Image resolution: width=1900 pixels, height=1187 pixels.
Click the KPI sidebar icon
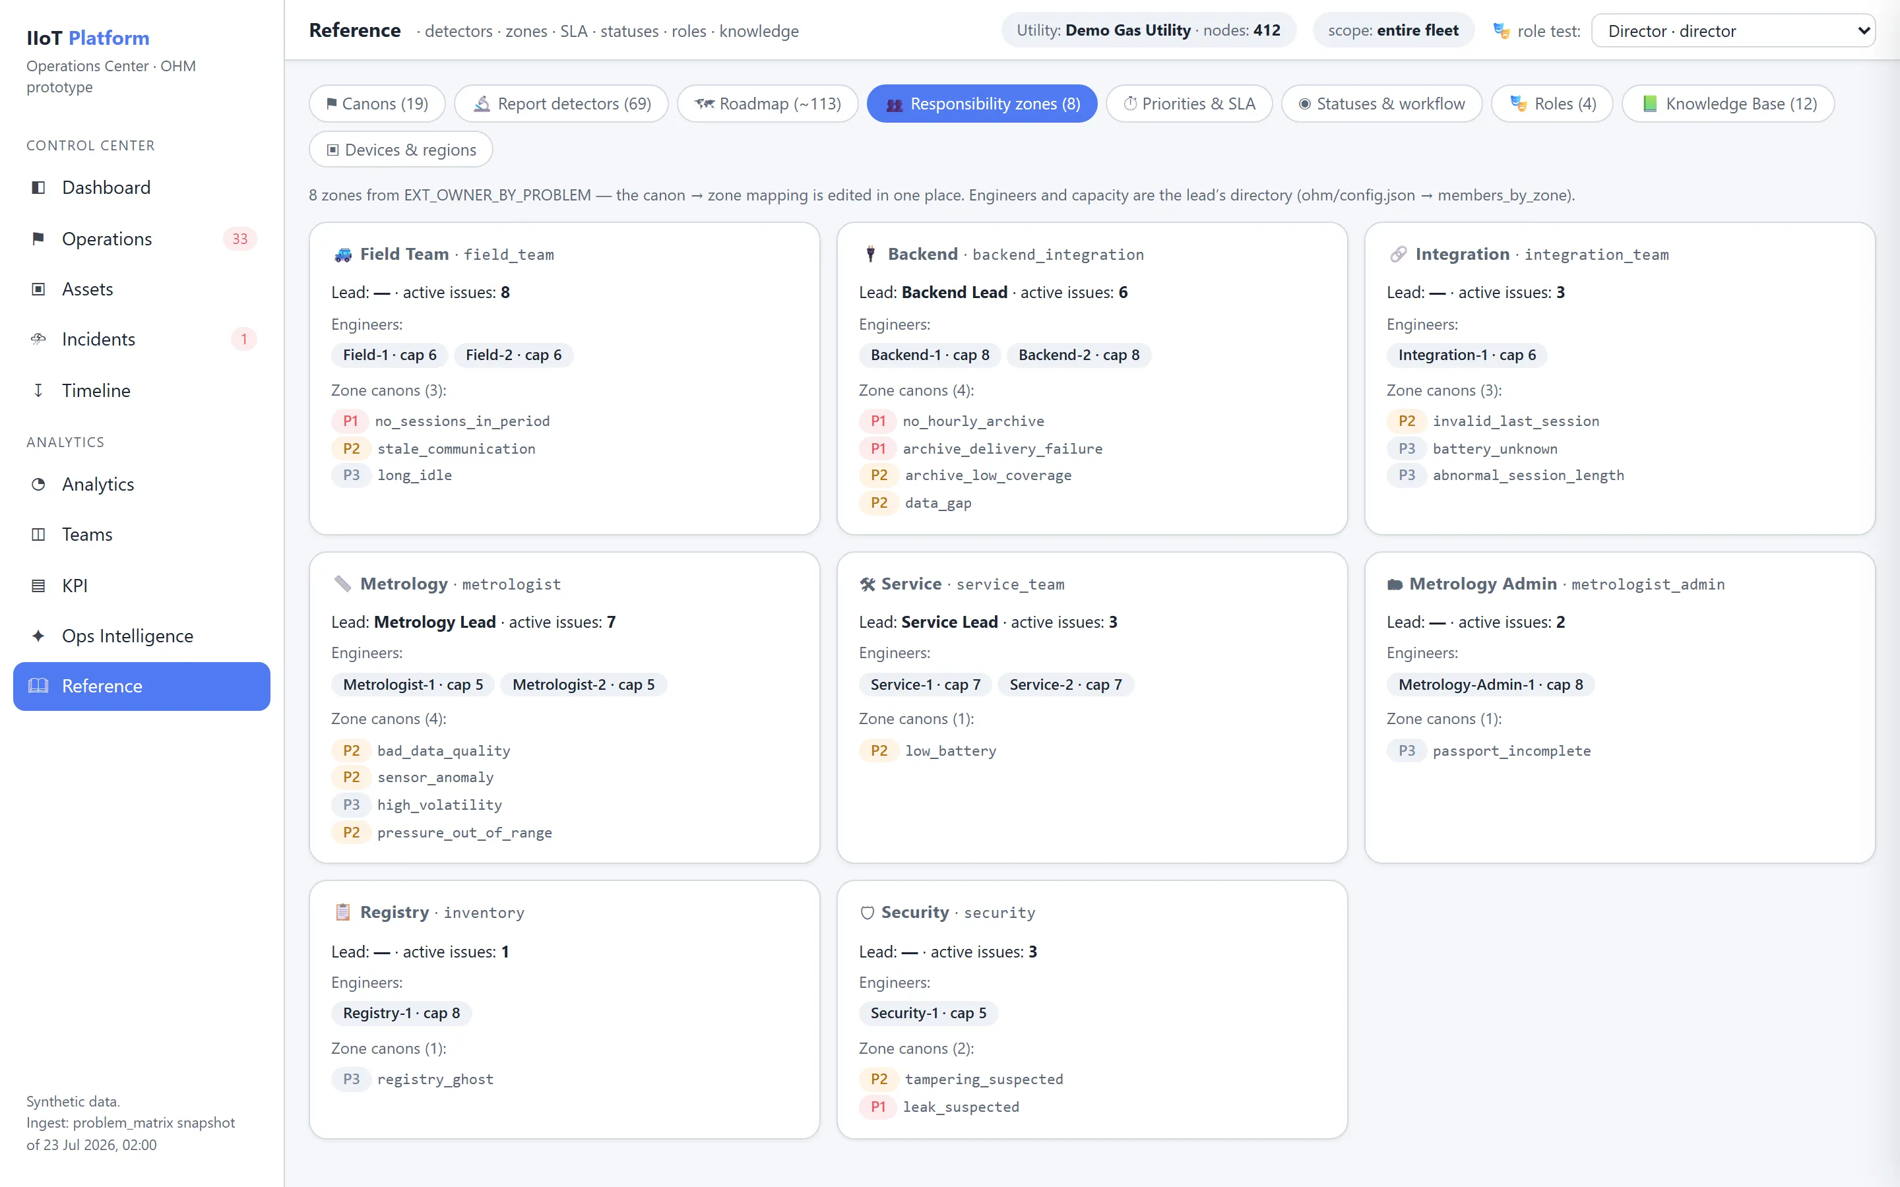point(38,586)
